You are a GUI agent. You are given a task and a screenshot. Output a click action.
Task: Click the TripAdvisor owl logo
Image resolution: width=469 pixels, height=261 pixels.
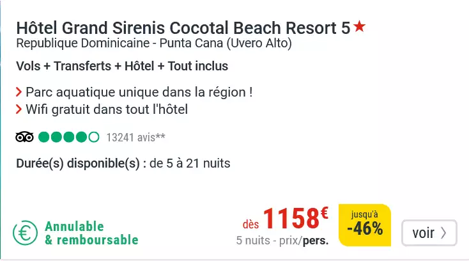(24, 137)
